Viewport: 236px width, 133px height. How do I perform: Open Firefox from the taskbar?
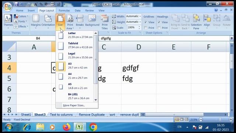[66, 127]
